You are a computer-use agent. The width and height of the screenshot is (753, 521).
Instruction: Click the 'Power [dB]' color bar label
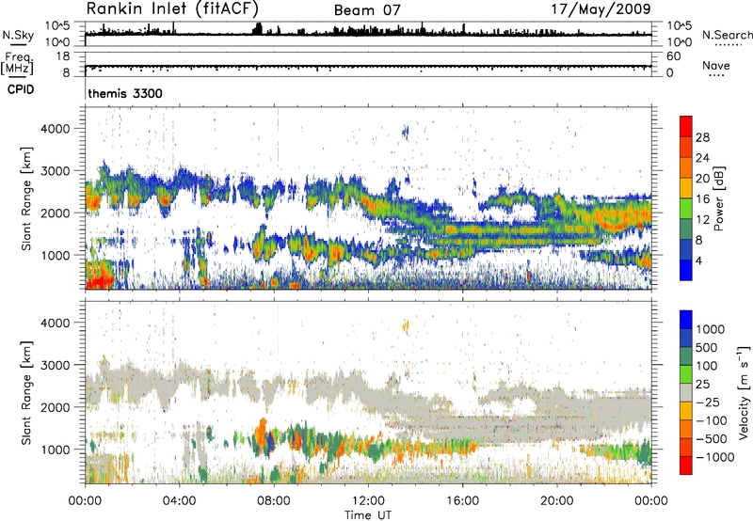(x=718, y=198)
